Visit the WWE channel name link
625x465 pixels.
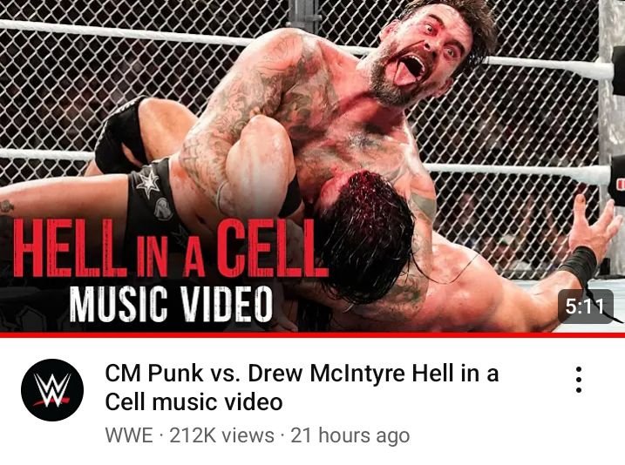coord(129,435)
